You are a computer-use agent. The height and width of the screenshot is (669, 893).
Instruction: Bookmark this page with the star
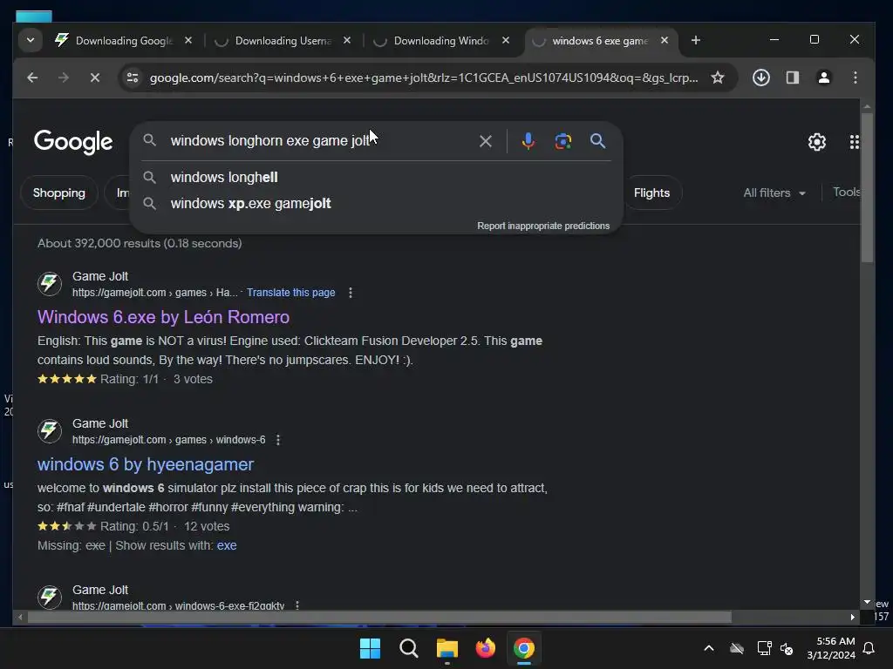click(718, 78)
